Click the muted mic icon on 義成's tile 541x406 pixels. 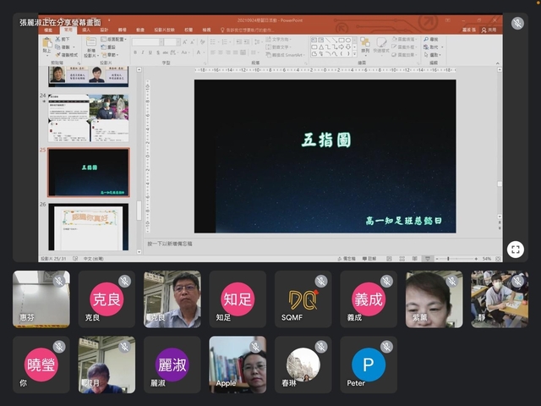[386, 281]
